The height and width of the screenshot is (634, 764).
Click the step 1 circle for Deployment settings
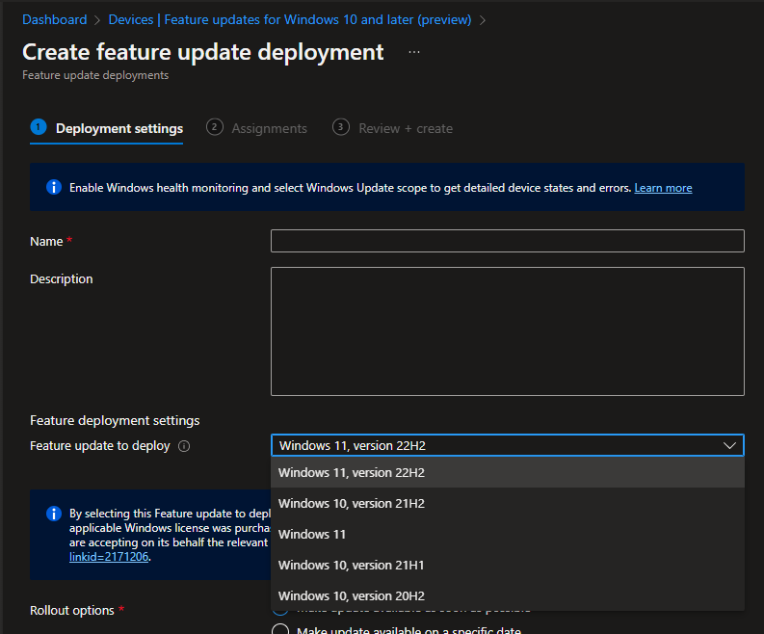pos(39,127)
